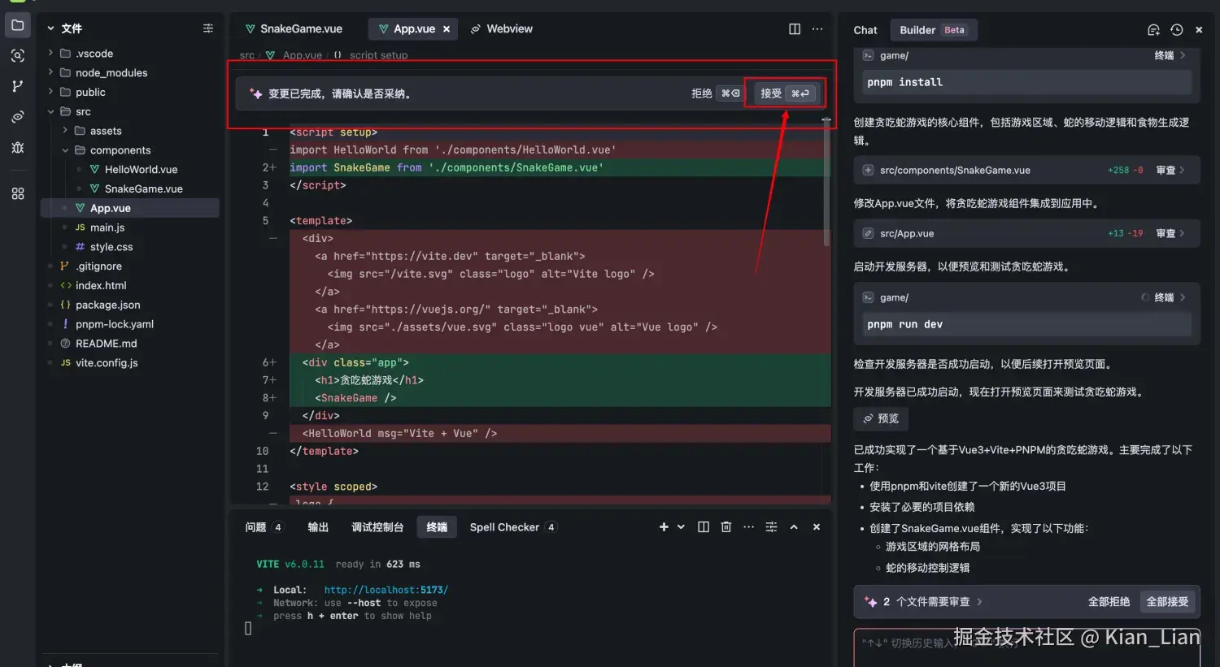Split the terminal panel
This screenshot has width=1220, height=667.
(x=704, y=527)
